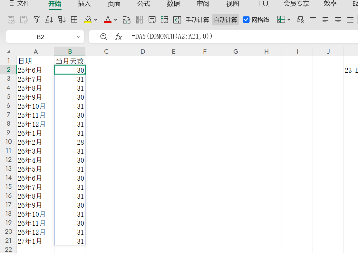Click the sort descending icon

point(62,20)
